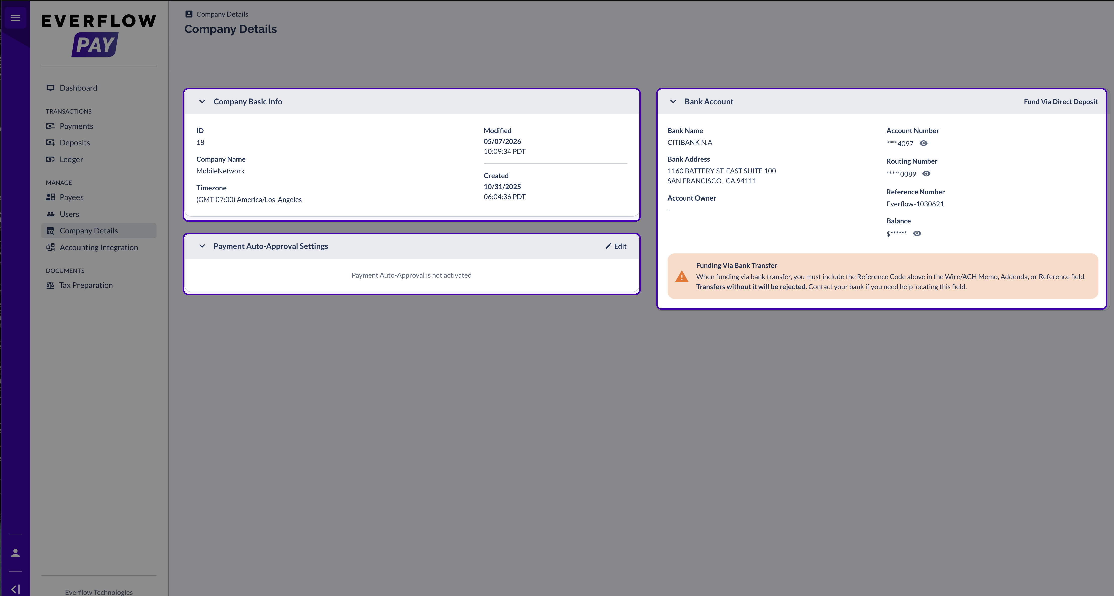Click the Payment Auto-Approval Settings heading
Image resolution: width=1114 pixels, height=596 pixels.
coord(271,246)
